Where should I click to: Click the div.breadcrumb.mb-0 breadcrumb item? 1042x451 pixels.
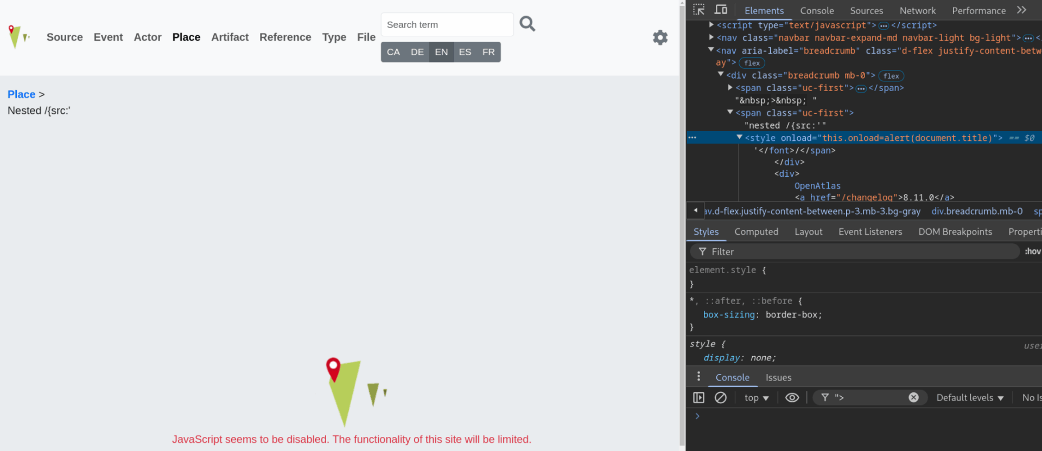coord(977,211)
